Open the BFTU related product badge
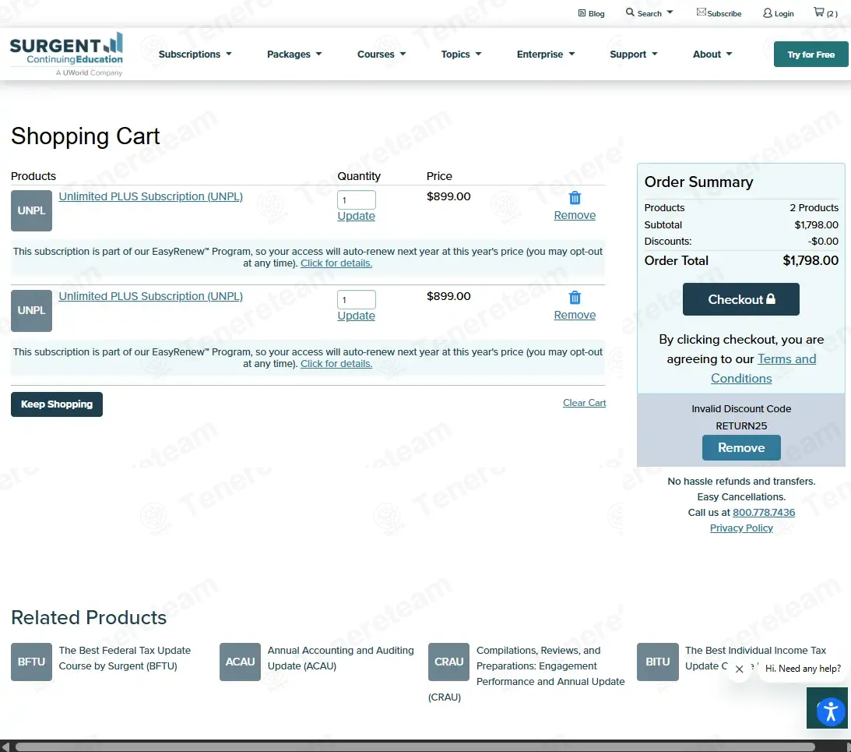 click(31, 662)
